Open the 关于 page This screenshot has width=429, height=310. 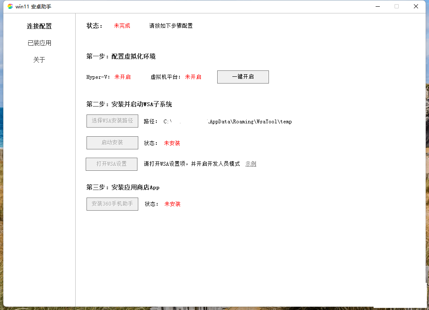click(x=39, y=60)
